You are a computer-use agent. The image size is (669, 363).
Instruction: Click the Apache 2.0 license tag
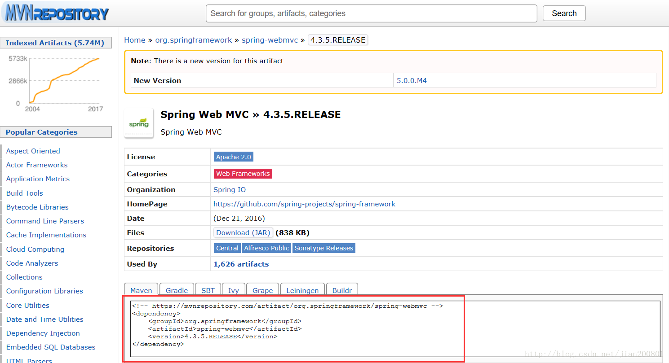pyautogui.click(x=234, y=157)
